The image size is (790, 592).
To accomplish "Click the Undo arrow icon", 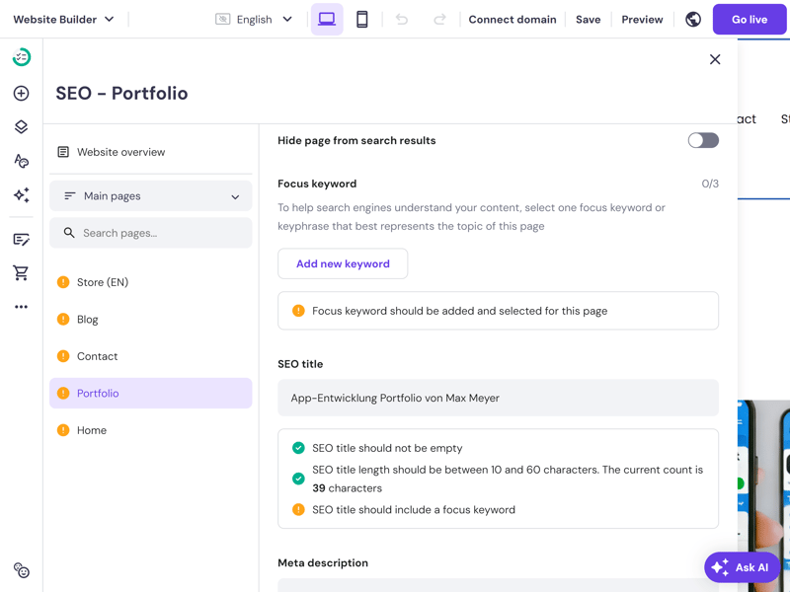I will tap(402, 19).
